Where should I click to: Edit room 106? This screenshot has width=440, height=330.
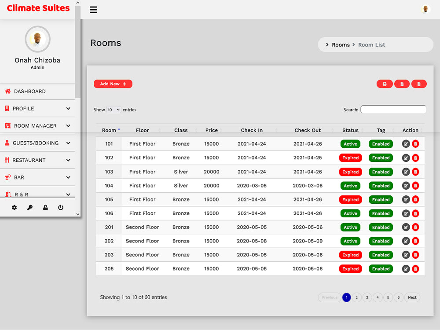coord(406,213)
